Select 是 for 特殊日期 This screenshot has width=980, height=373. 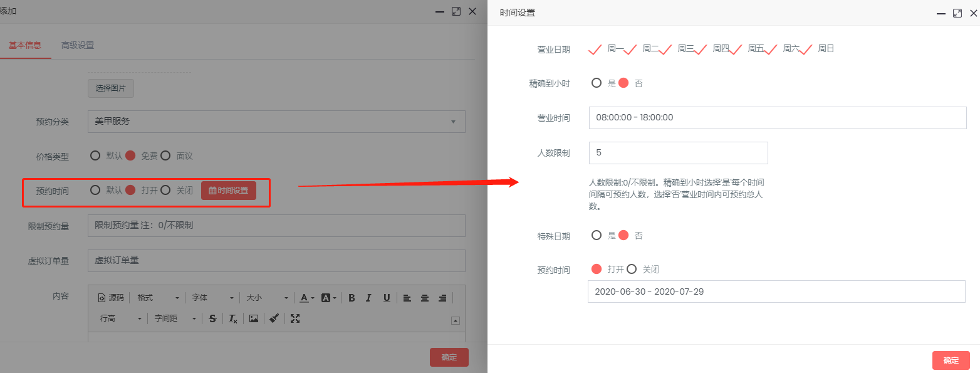[x=597, y=236]
